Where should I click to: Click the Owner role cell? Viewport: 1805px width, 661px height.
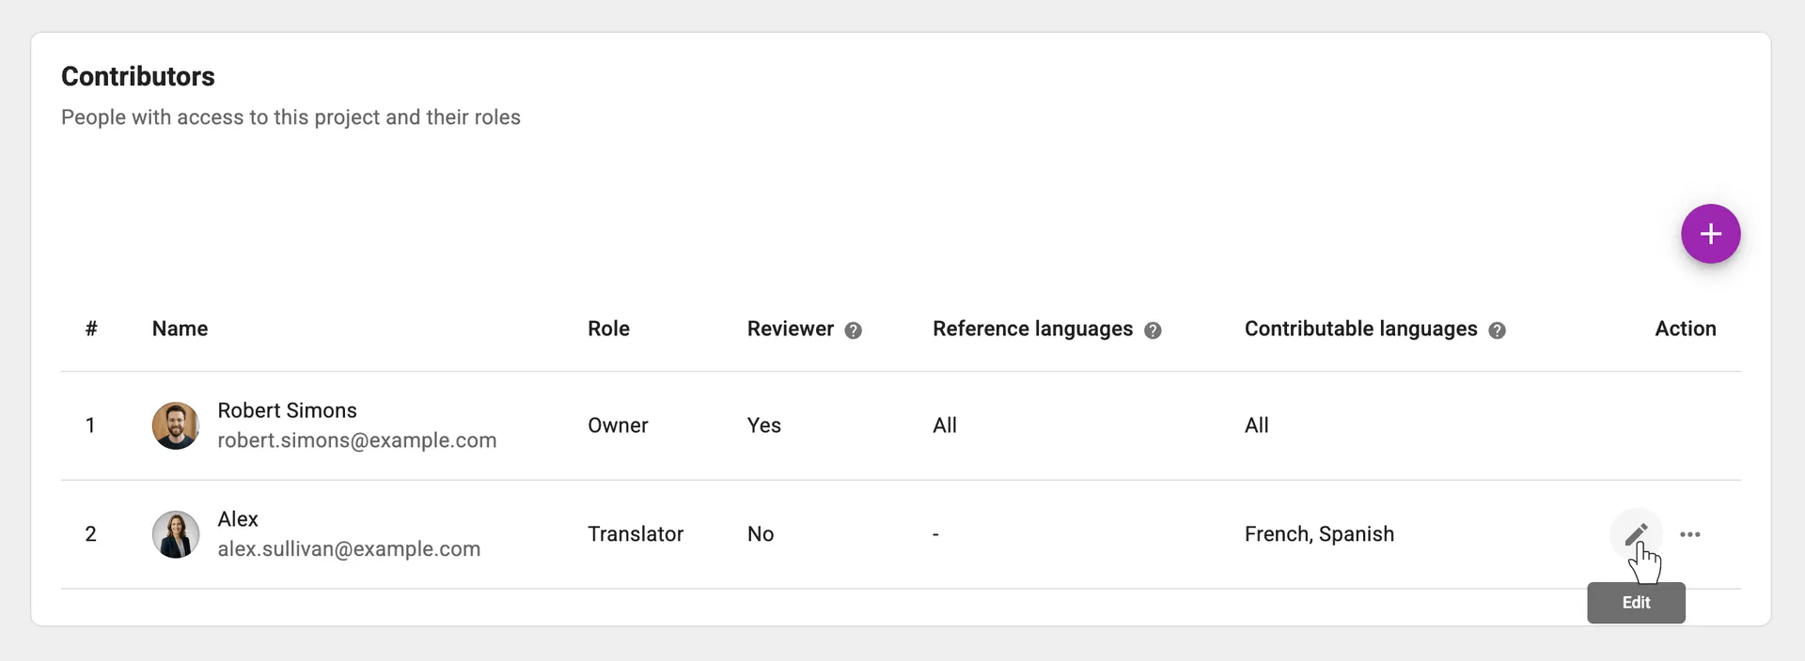tap(618, 425)
